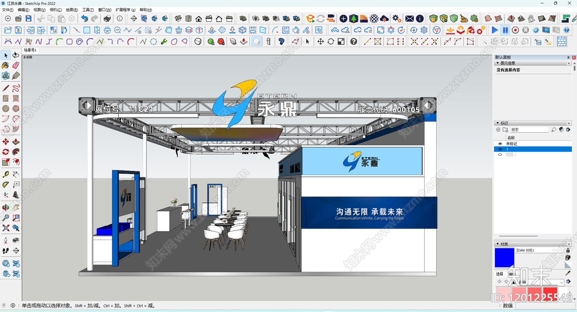The width and height of the screenshot is (577, 312).
Task: Print the model with the printer icon
Action: pos(107,18)
